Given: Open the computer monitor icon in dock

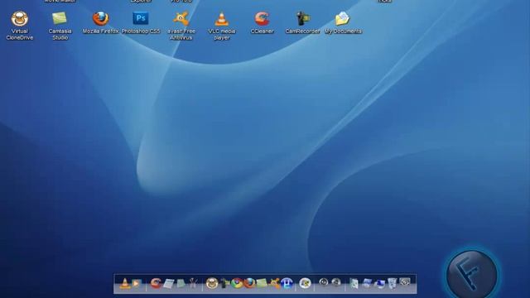Looking at the screenshot, I should tap(379, 283).
